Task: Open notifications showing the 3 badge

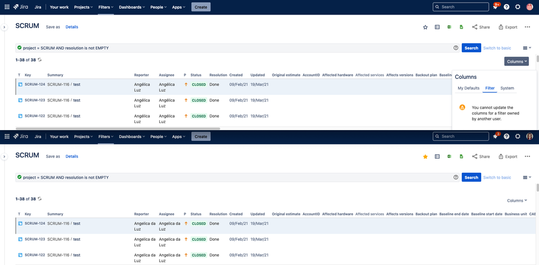Action: pos(495,137)
